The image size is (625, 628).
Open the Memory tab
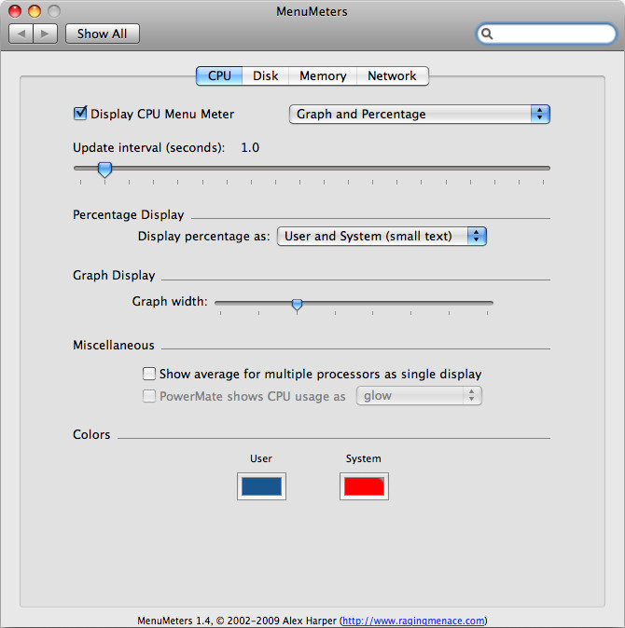(x=323, y=75)
